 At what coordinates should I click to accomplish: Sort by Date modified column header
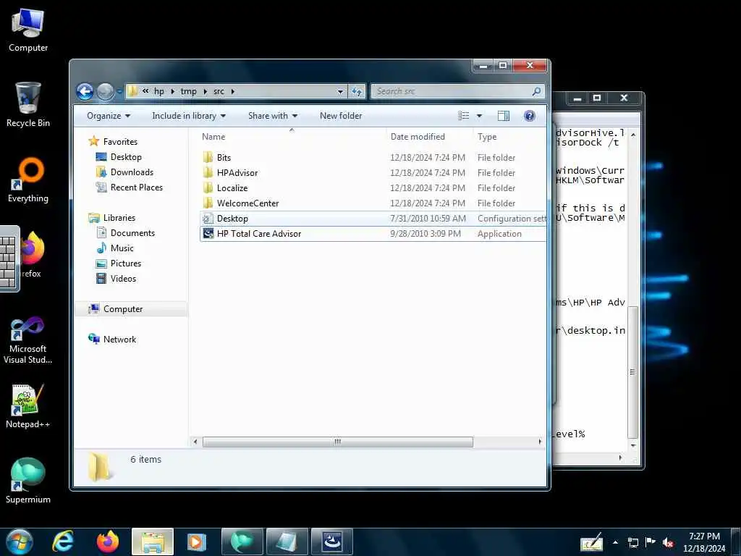click(418, 137)
